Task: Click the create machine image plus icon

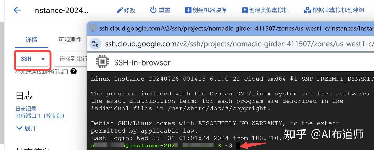Action: click(x=188, y=10)
